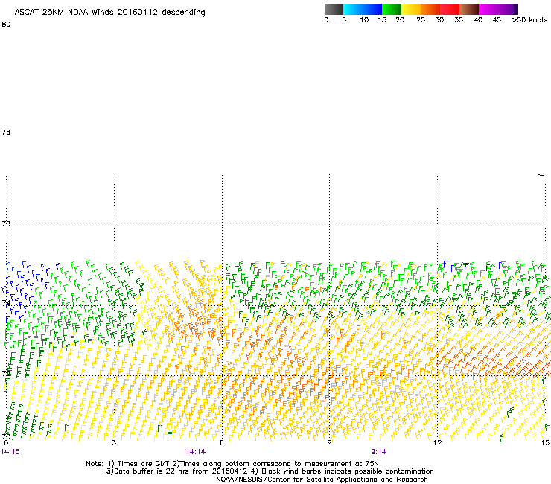The width and height of the screenshot is (551, 484).
Task: Click the '45' color scale label
Action: click(497, 20)
